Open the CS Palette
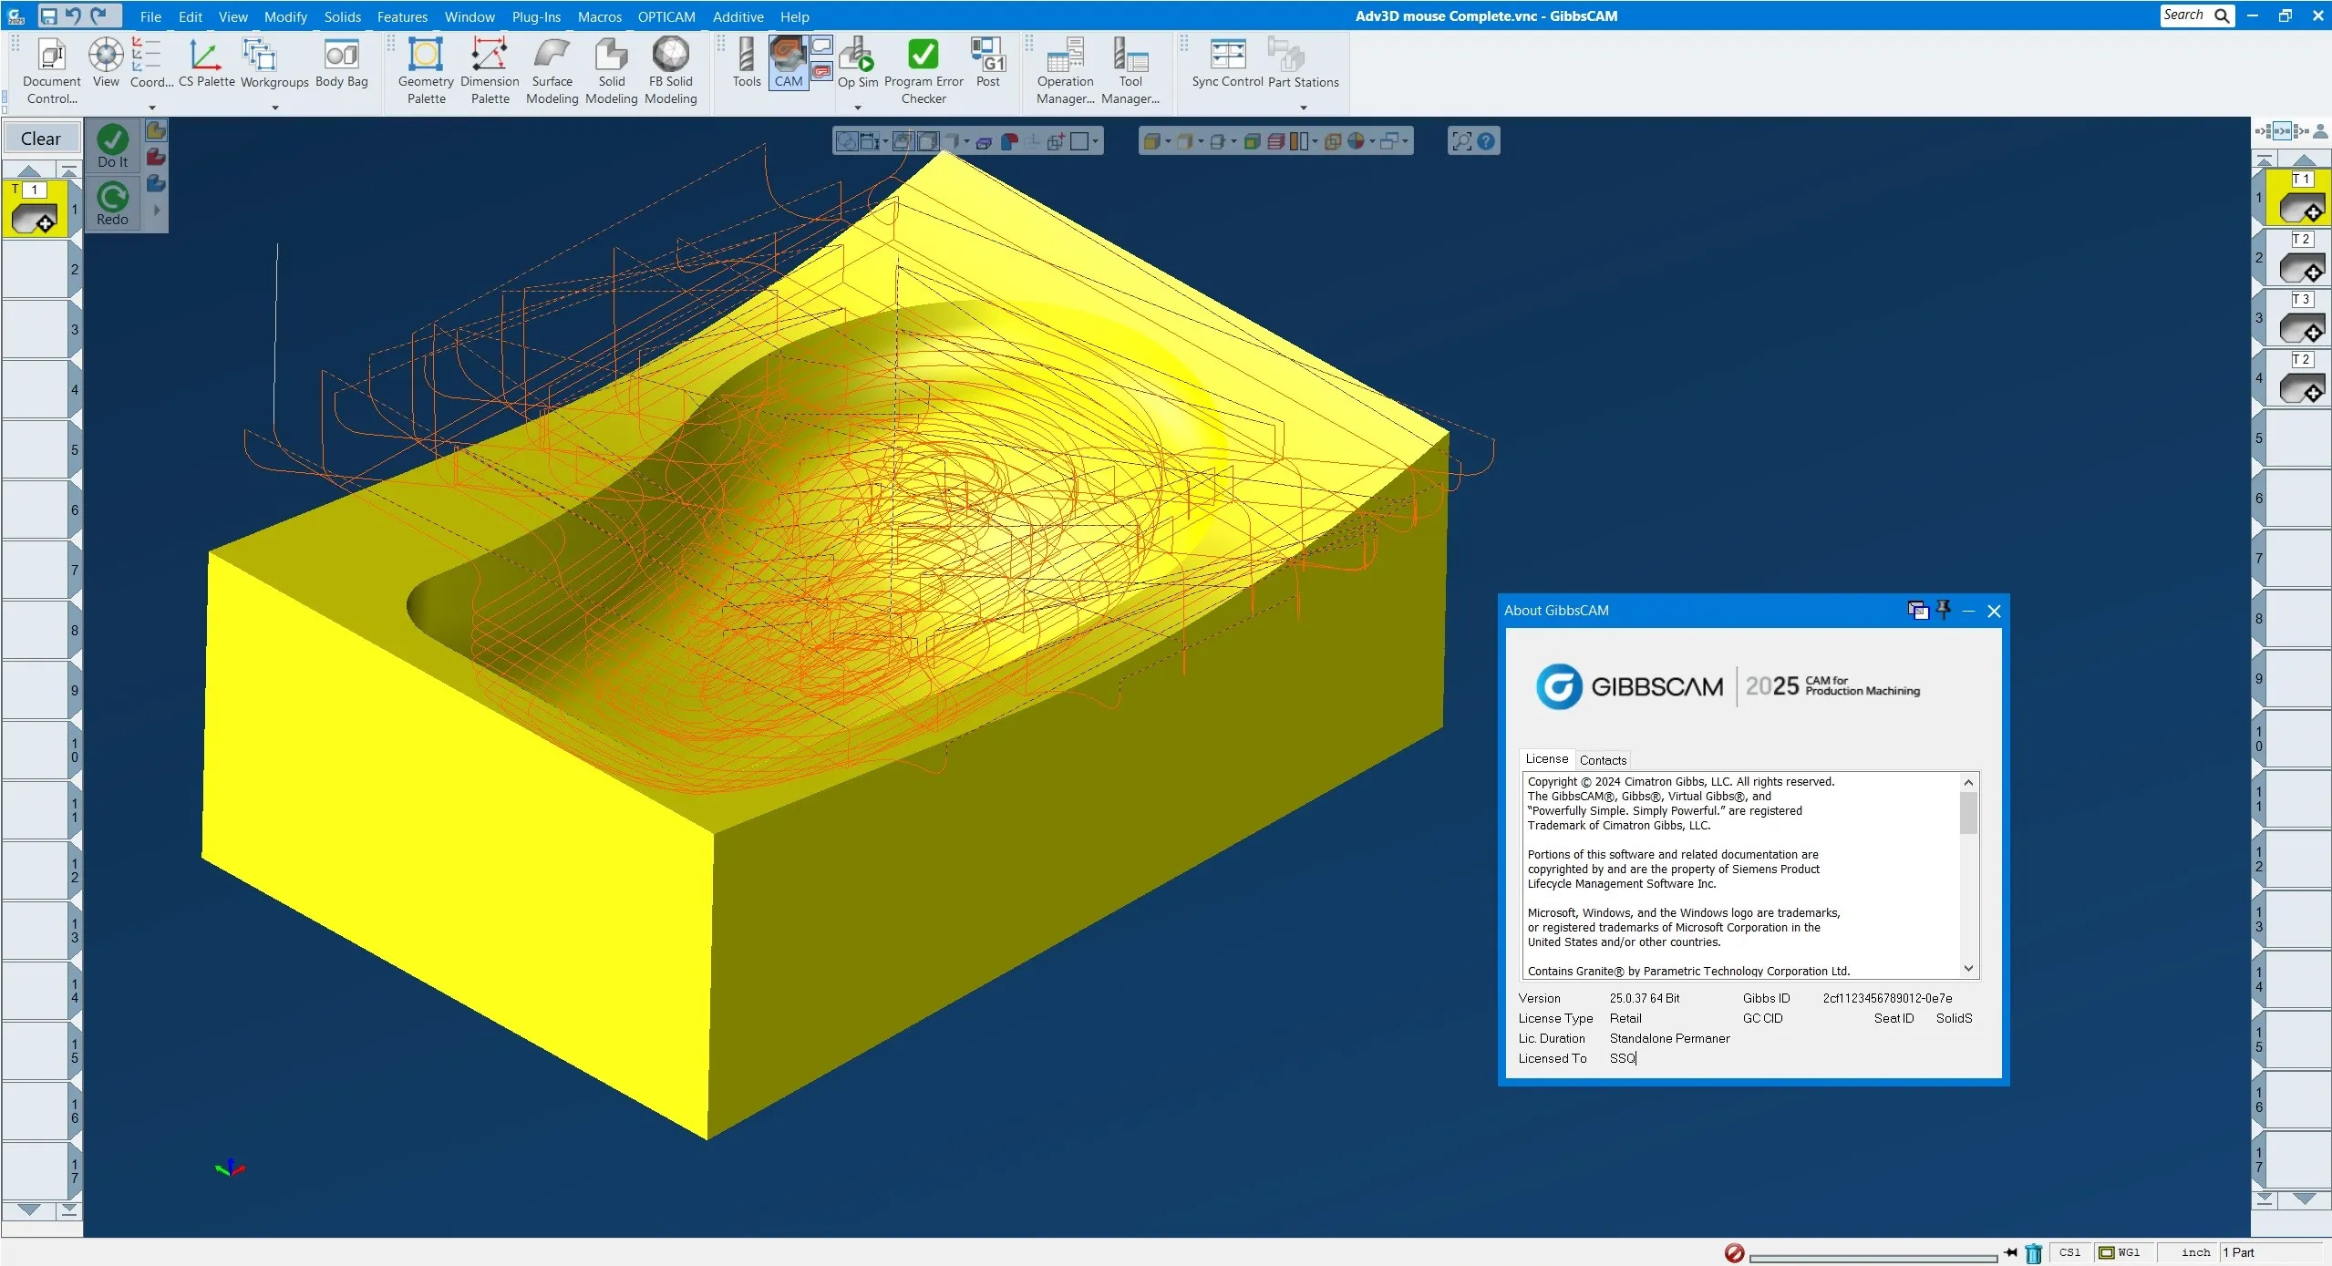 [x=207, y=63]
